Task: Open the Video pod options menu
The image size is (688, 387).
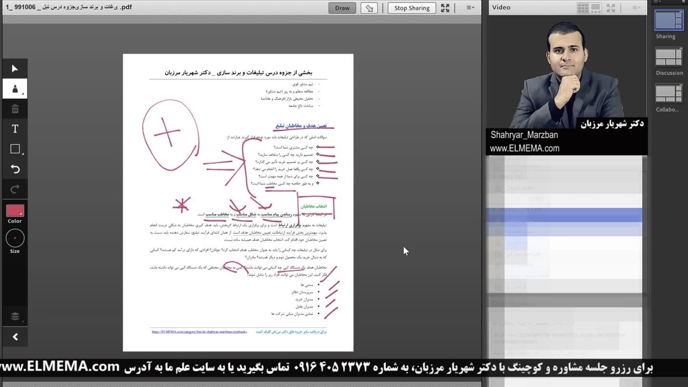Action: point(636,8)
